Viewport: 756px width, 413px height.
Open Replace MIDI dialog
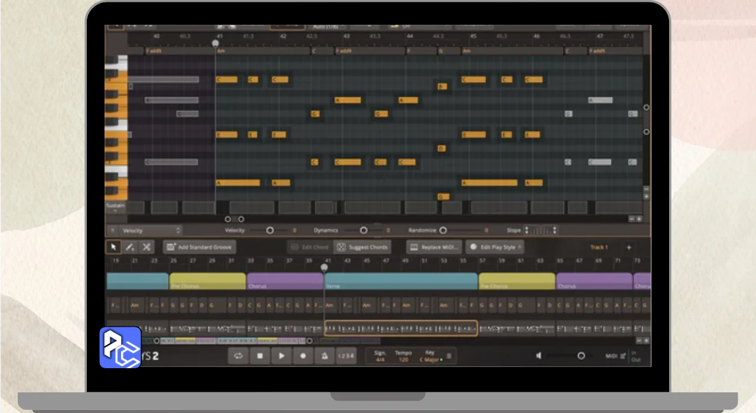434,247
